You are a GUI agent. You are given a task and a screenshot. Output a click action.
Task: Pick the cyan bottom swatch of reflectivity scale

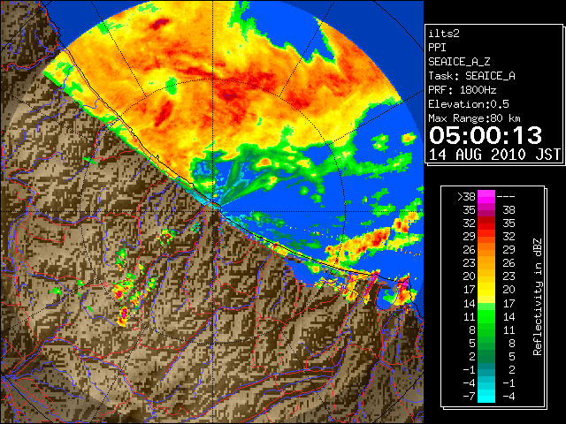486,396
